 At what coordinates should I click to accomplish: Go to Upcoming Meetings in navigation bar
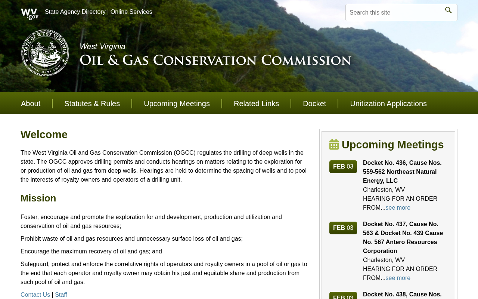pos(177,104)
